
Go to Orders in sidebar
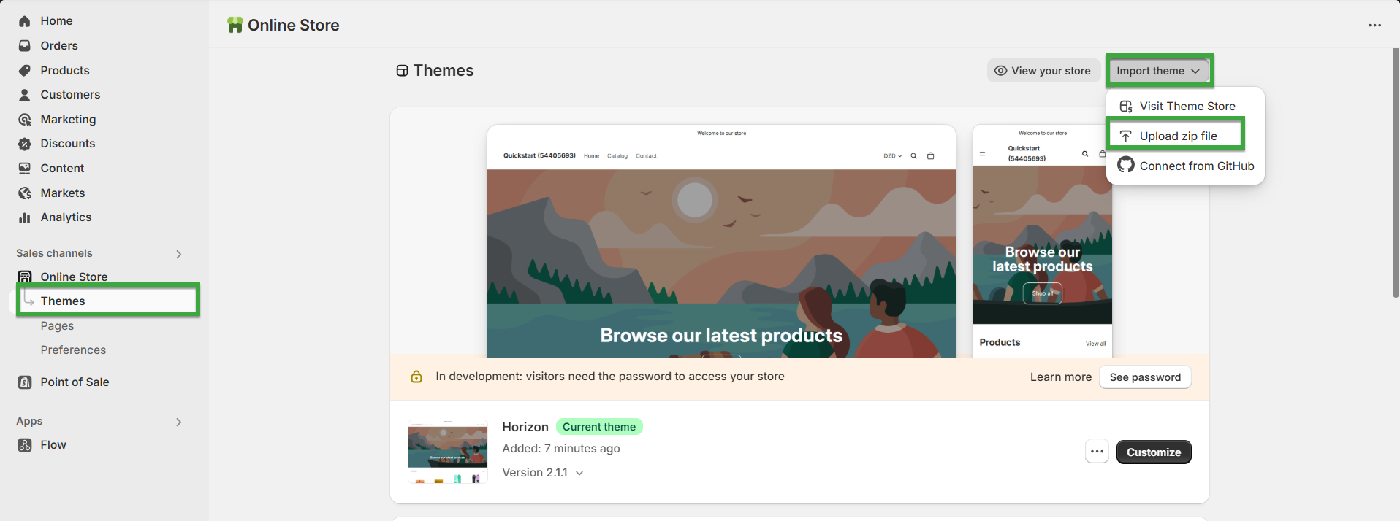pyautogui.click(x=59, y=46)
